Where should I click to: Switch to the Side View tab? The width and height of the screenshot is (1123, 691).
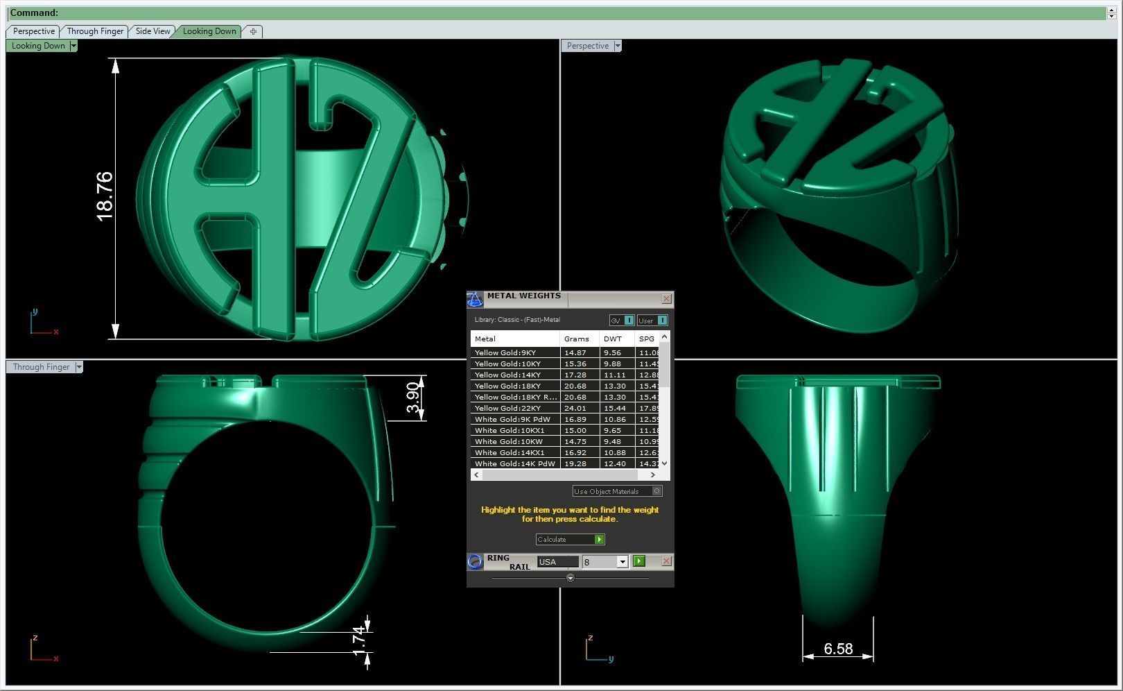[x=153, y=31]
